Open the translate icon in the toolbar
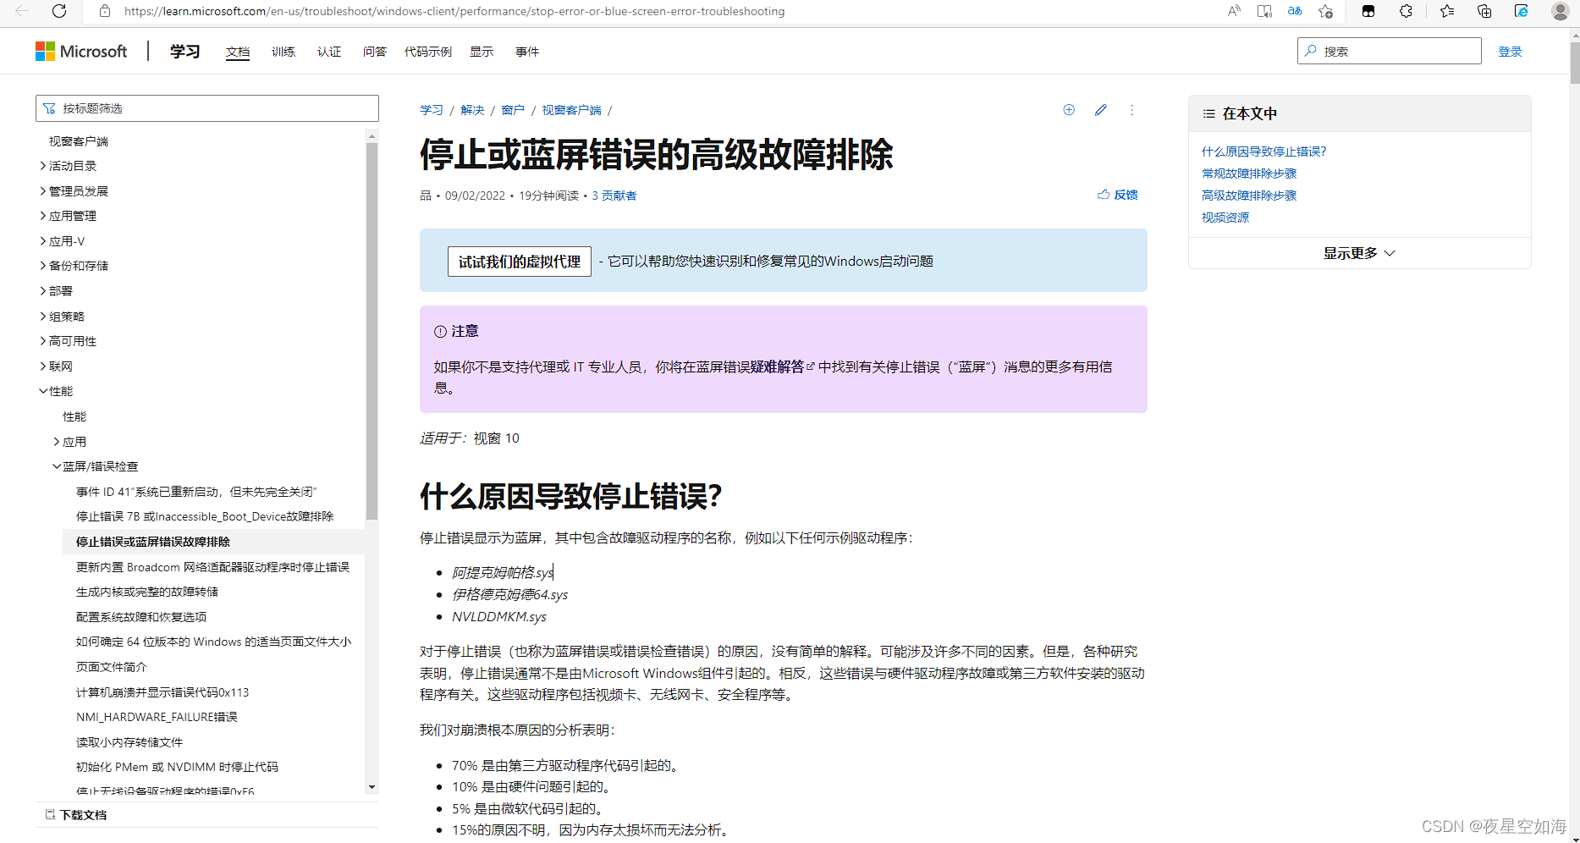Screen dimensions: 1580x843 pos(1294,12)
